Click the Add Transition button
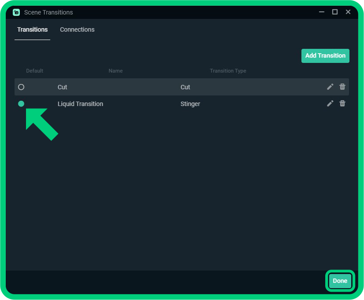364x300 pixels. click(x=325, y=56)
